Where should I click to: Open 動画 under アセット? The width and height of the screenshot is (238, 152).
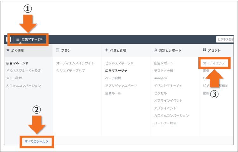(206, 93)
